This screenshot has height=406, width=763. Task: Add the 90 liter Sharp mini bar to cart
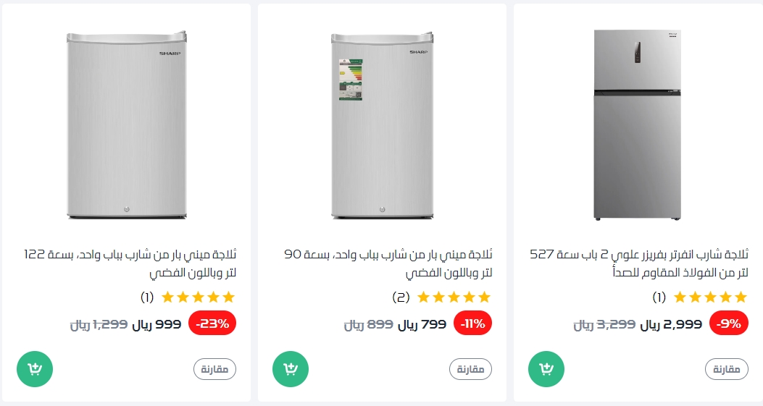[291, 369]
